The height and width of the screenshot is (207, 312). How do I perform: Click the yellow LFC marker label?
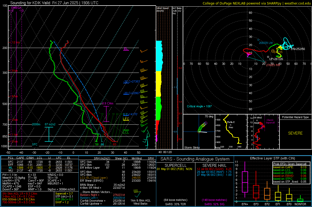pos(126,119)
